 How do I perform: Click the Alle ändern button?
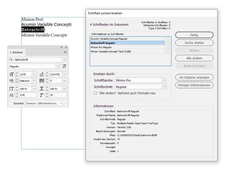194,58
